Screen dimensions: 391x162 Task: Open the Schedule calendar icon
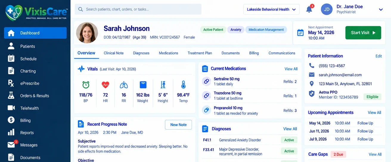point(11,59)
